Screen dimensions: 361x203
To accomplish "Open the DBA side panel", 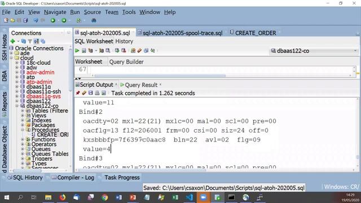I will point(5,76).
